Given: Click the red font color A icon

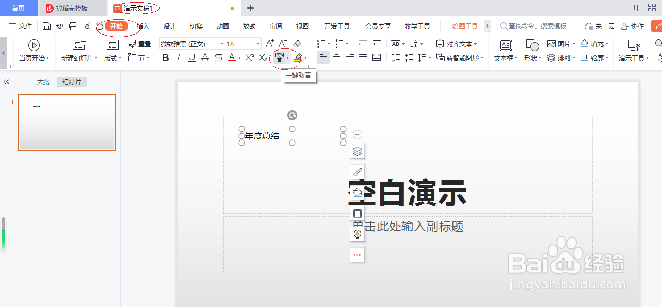Looking at the screenshot, I should (232, 57).
